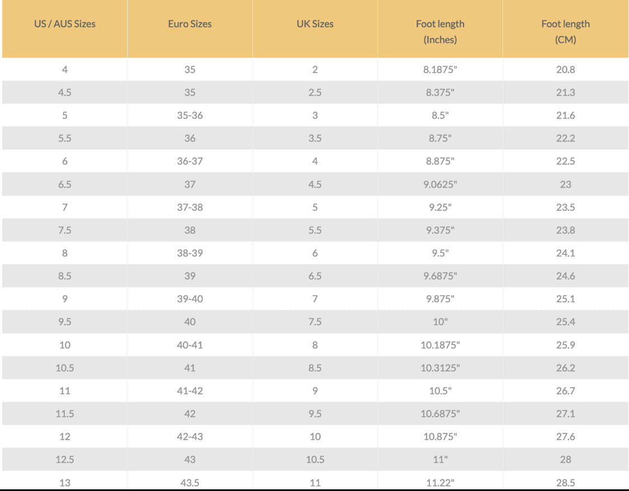Click the US / AUS Sizes column header
The width and height of the screenshot is (629, 491).
tap(65, 24)
